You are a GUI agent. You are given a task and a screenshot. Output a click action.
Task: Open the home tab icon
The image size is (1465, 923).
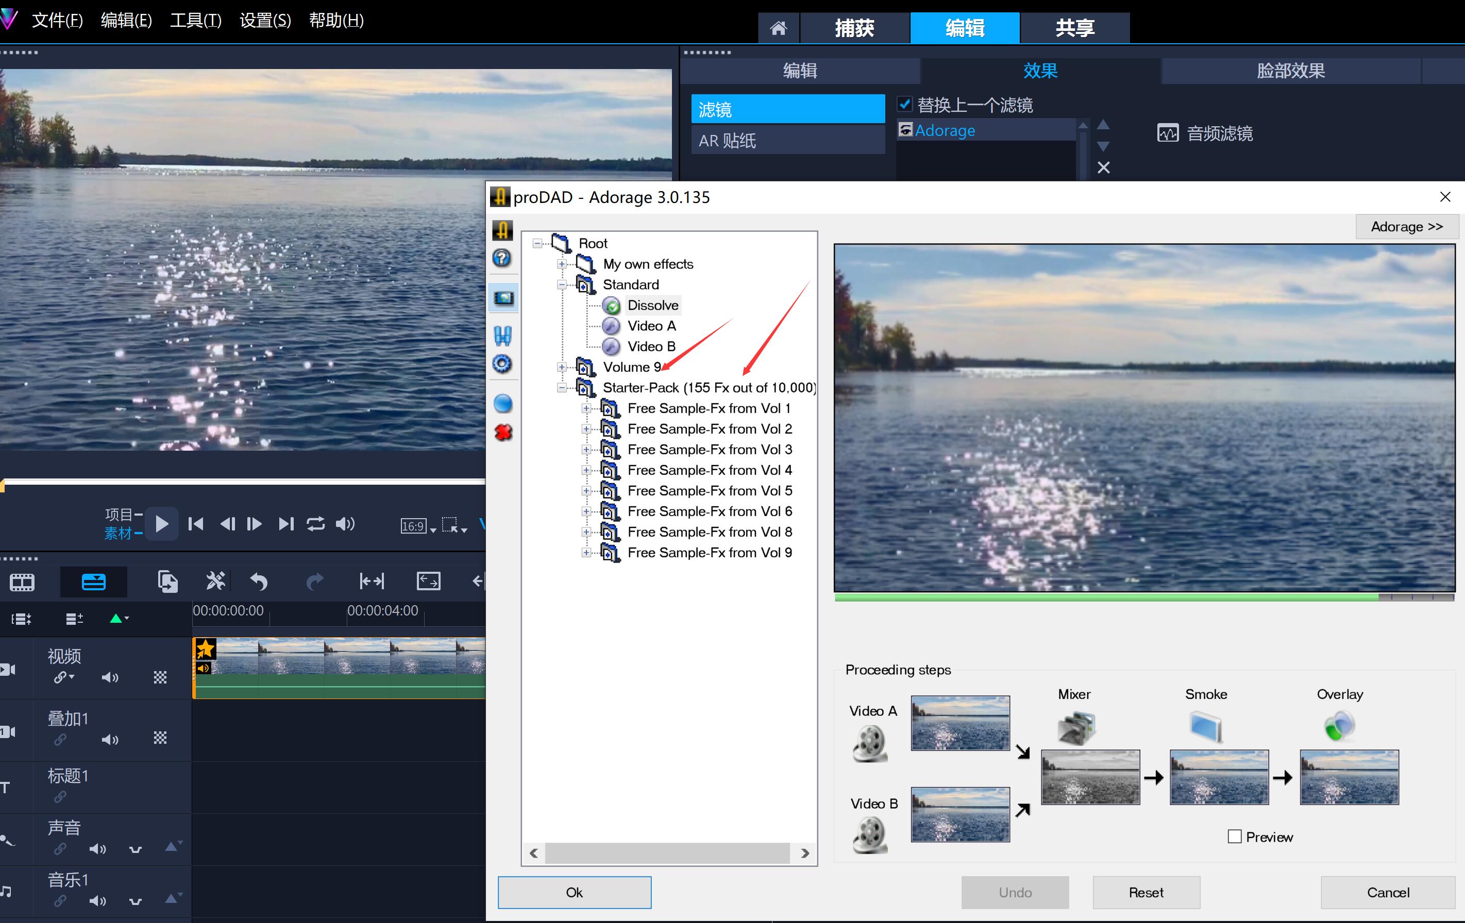[x=778, y=28]
